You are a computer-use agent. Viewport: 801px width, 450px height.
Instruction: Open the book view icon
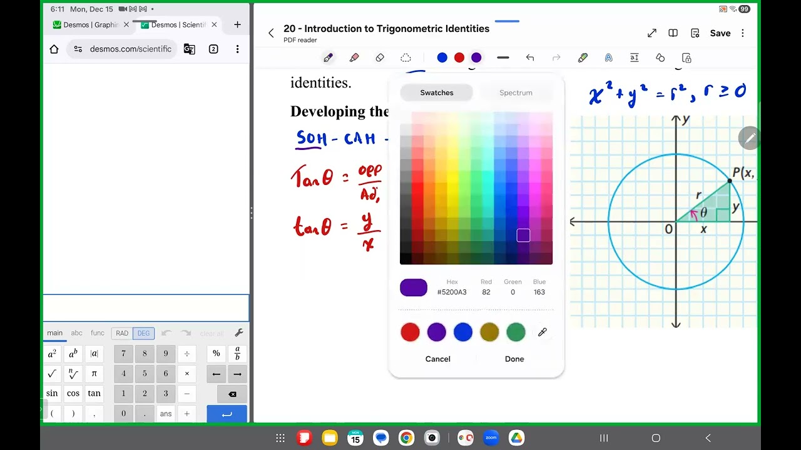pyautogui.click(x=673, y=33)
